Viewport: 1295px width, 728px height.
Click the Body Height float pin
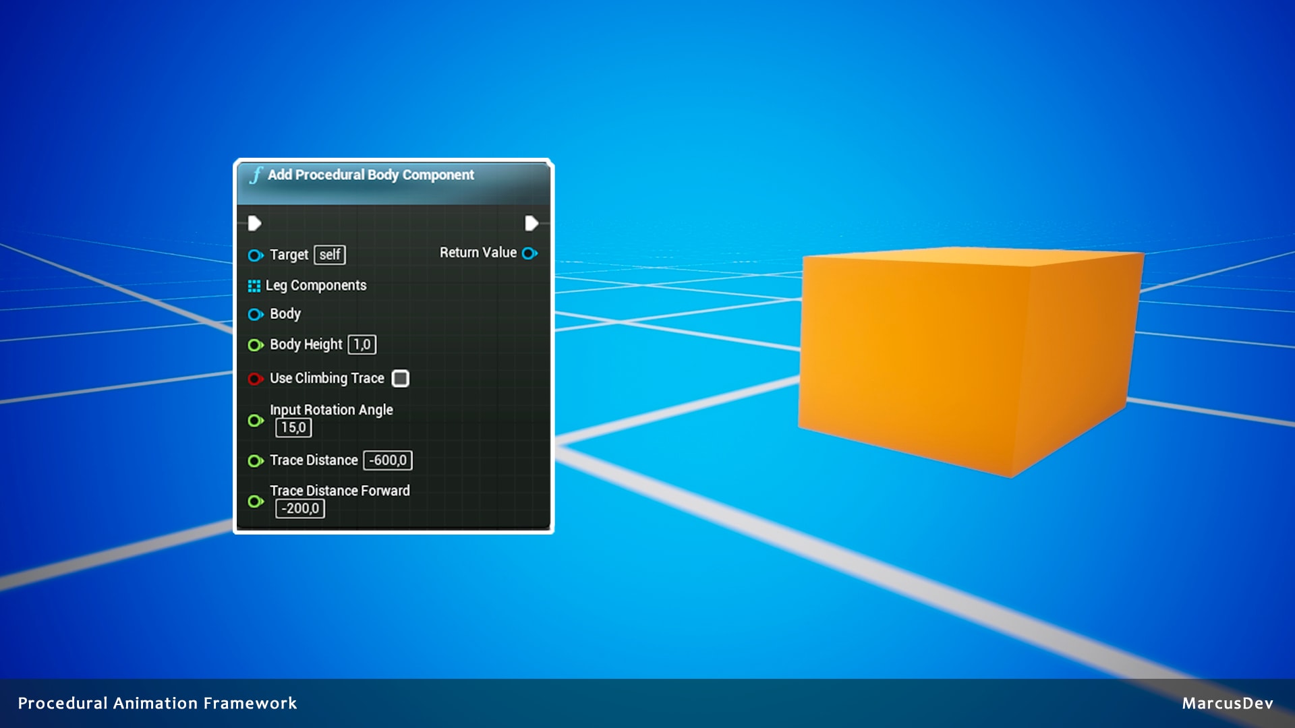(x=255, y=345)
